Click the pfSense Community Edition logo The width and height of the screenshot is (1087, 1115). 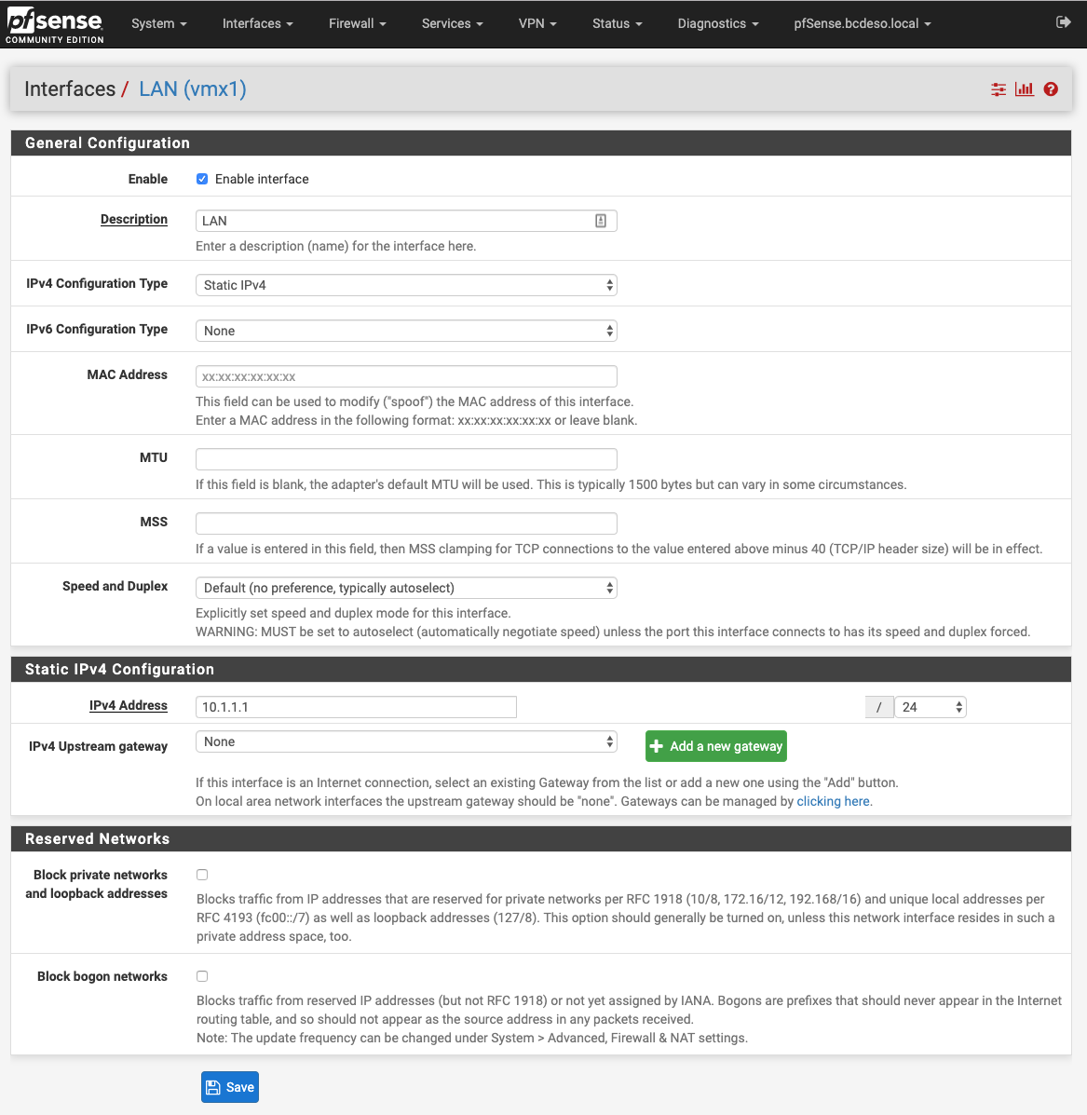tap(55, 25)
